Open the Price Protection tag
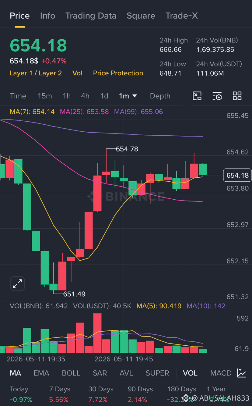The height and width of the screenshot is (406, 252). pyautogui.click(x=118, y=73)
